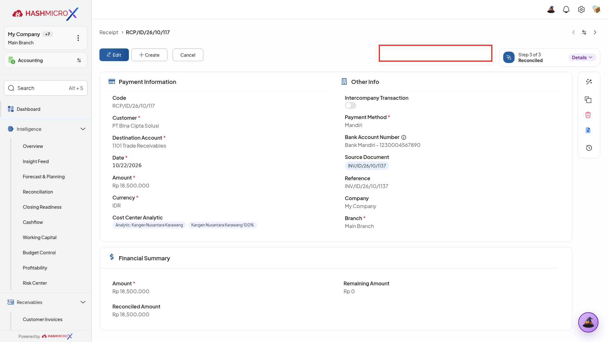Screen dimensions: 608x342
Task: Click customer value PT Bina Cipta Solusi
Action: 136,126
